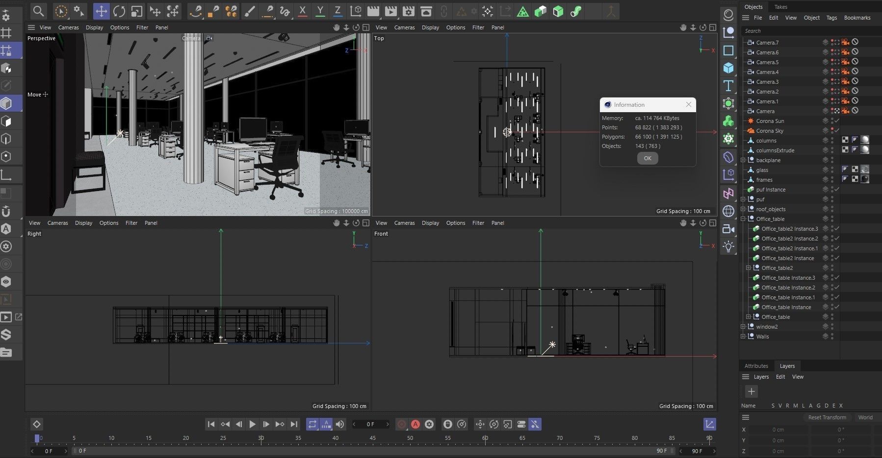
Task: Open the search magnifier tool in top toolbar
Action: click(x=38, y=11)
